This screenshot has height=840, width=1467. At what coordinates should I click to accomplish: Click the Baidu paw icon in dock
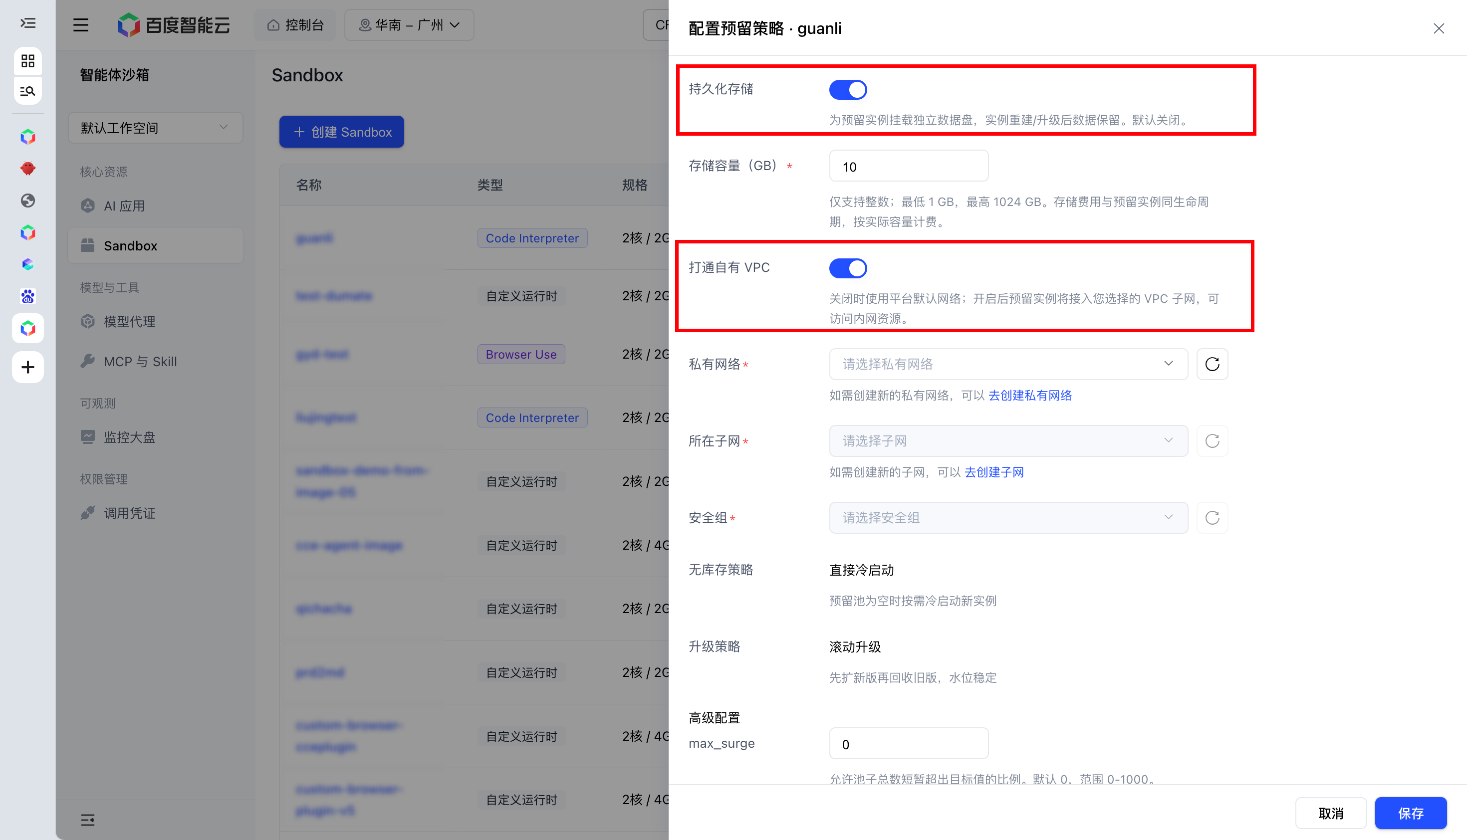coord(28,296)
